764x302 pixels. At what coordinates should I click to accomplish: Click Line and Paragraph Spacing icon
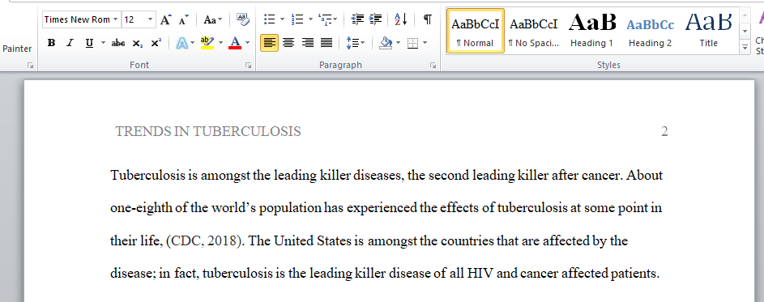point(352,43)
